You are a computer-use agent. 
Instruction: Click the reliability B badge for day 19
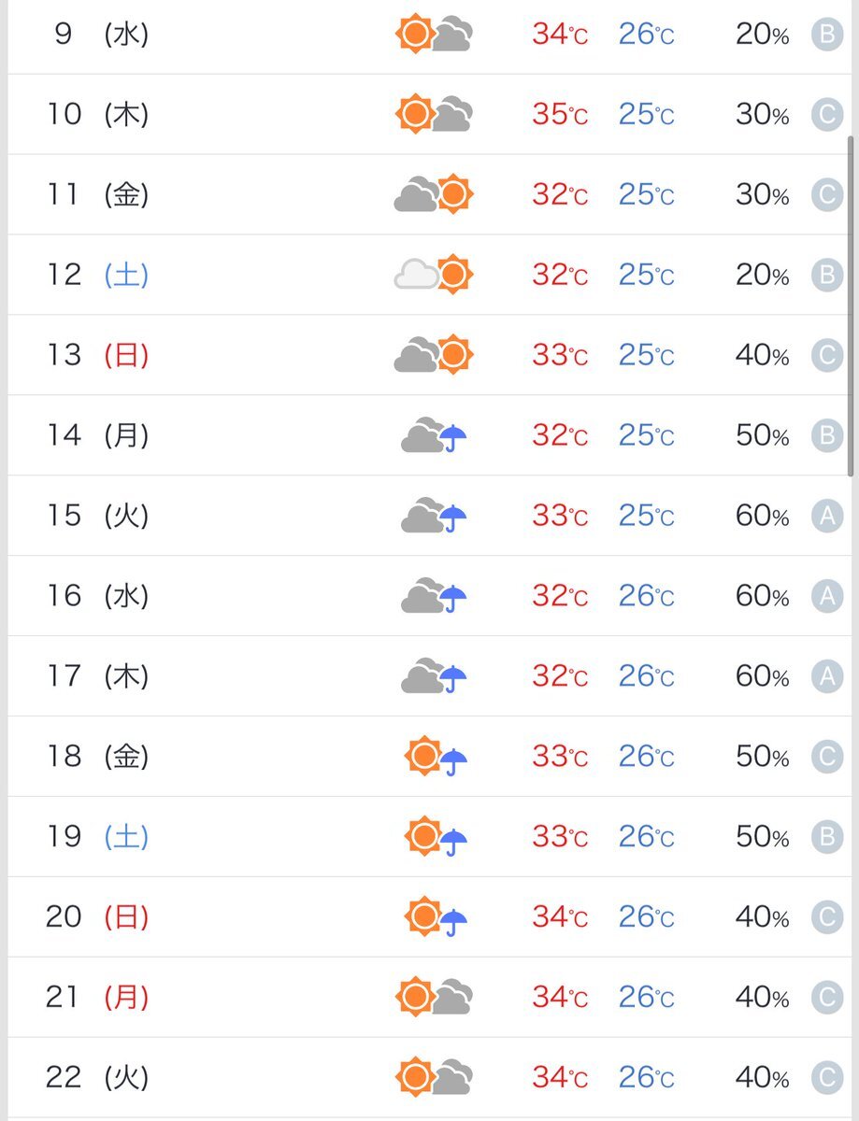827,837
